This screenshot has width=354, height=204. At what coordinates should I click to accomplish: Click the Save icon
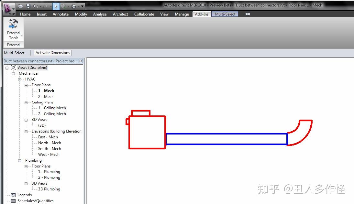(28, 6)
